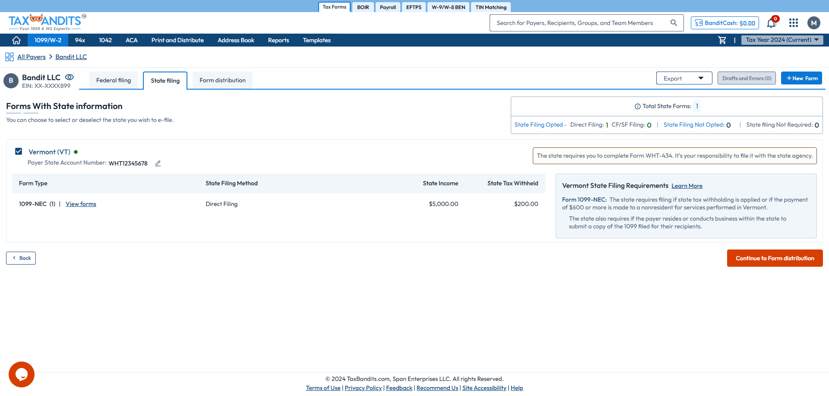Click the All Payers grid icon

[x=9, y=57]
